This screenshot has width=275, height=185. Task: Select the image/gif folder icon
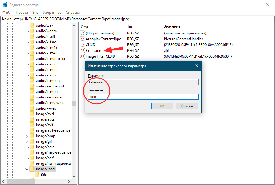click(32, 141)
